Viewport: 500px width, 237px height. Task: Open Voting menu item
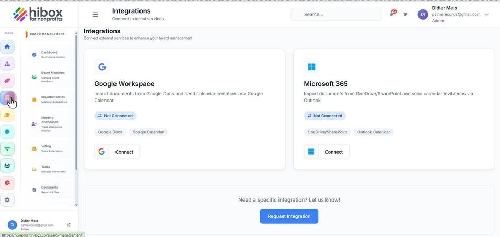[49, 148]
